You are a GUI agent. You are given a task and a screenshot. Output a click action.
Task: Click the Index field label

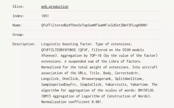[18, 16]
